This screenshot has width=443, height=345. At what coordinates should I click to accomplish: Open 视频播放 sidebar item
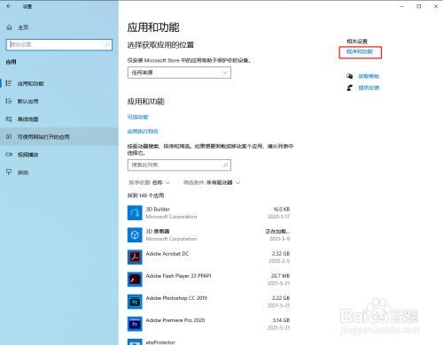click(x=59, y=155)
